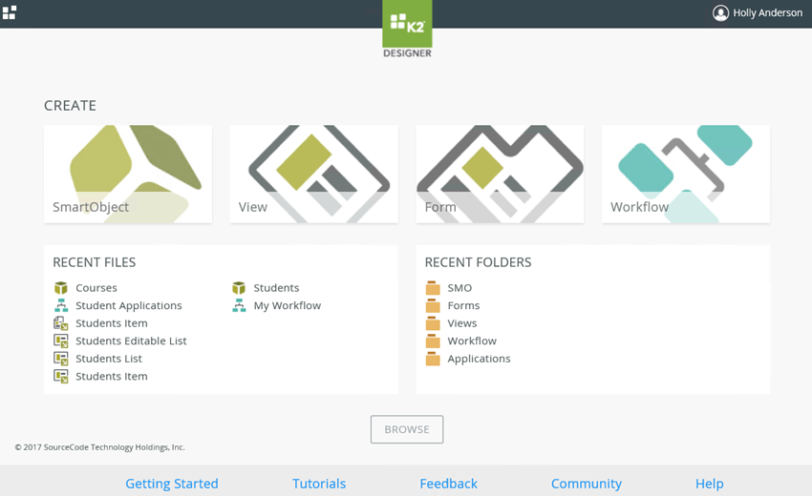Open the Help link
The height and width of the screenshot is (496, 812).
pos(710,484)
